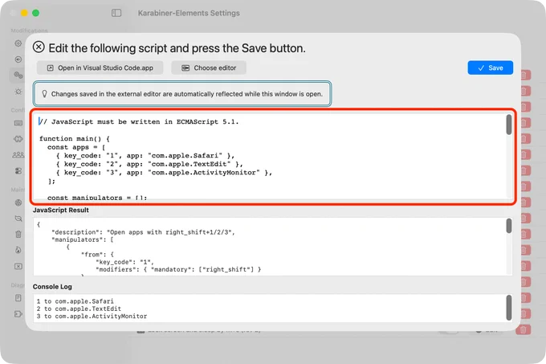The image size is (546, 364).
Task: Open the Misc icon below the globe icon
Action: [18, 219]
